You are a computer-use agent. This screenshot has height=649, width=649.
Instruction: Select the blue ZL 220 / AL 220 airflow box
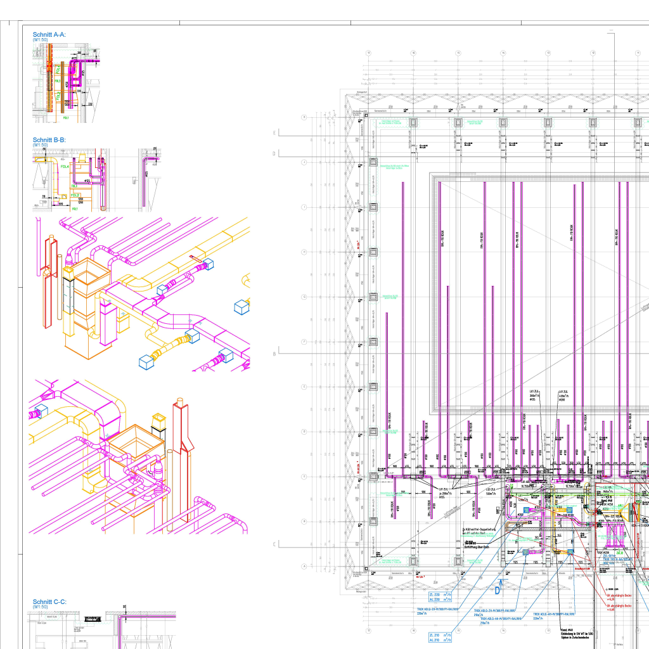click(440, 596)
